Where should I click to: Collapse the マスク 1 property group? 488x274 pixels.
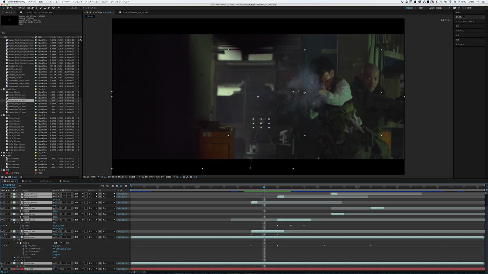tap(18, 243)
